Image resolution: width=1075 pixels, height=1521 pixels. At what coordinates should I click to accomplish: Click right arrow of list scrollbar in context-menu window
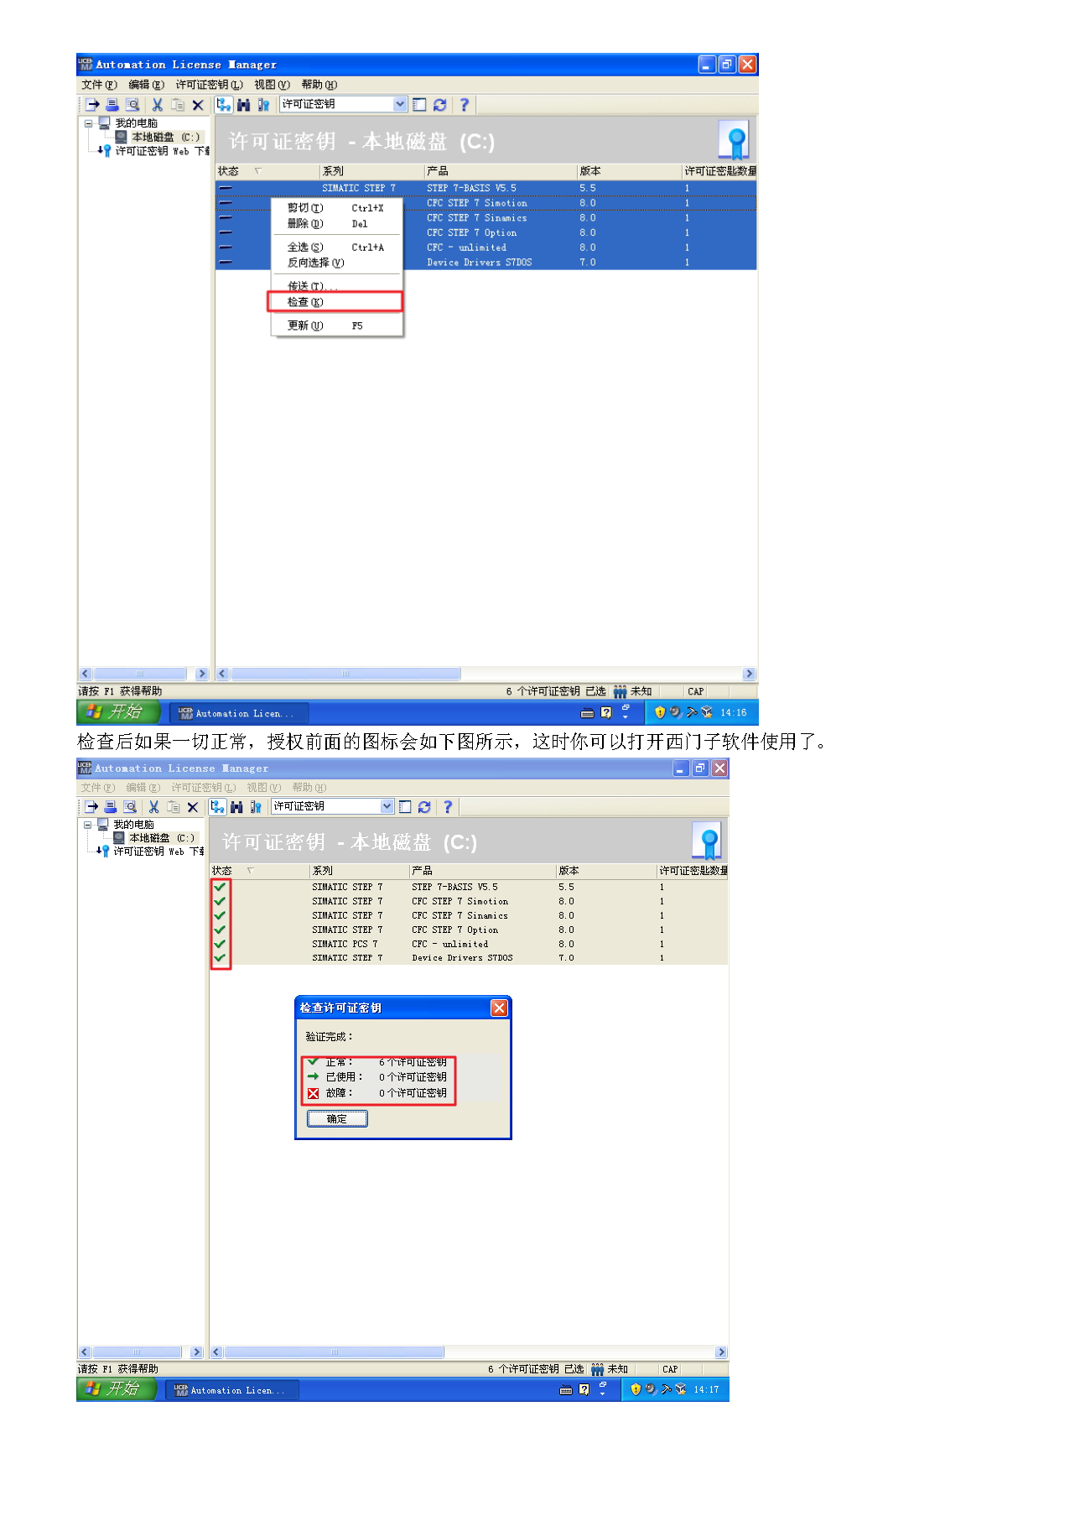click(x=749, y=674)
